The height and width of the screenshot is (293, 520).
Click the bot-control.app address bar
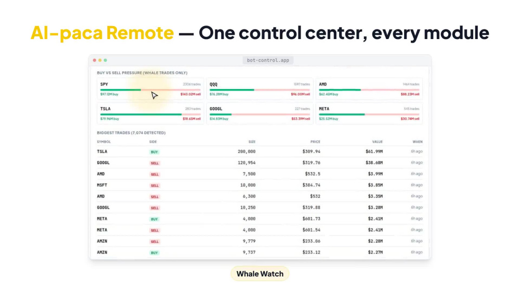[268, 60]
